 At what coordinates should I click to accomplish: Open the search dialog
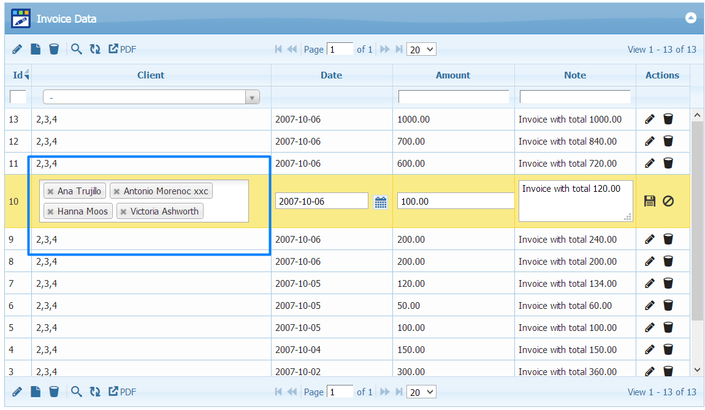tap(76, 48)
